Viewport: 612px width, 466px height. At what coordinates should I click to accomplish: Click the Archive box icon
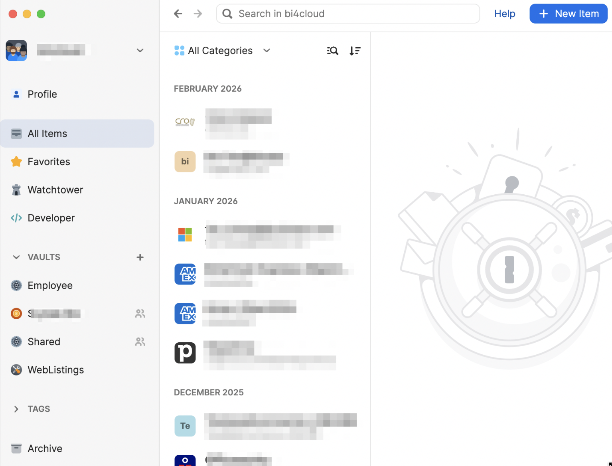pyautogui.click(x=16, y=449)
